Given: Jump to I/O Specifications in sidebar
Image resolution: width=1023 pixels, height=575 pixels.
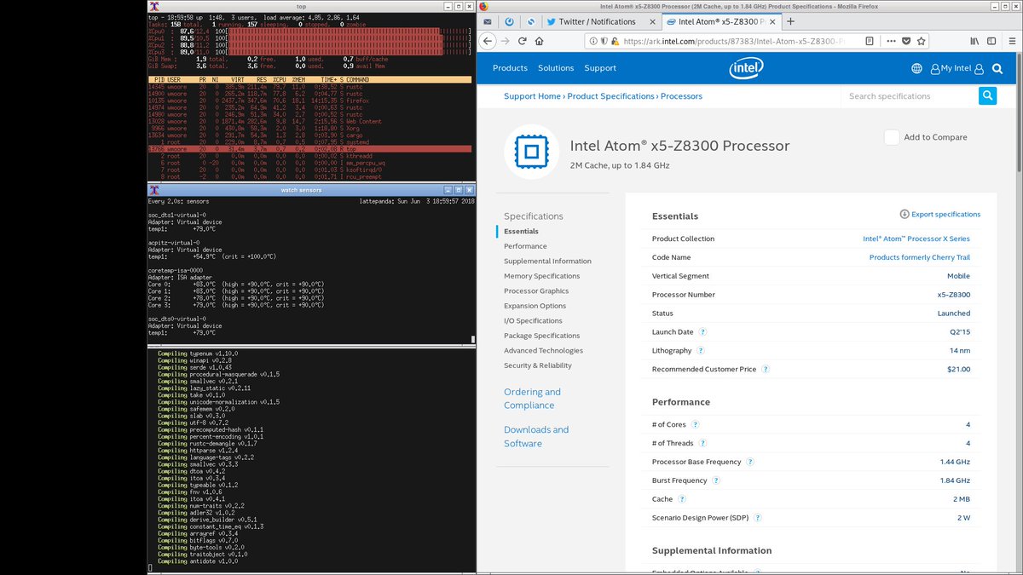Looking at the screenshot, I should 533,320.
